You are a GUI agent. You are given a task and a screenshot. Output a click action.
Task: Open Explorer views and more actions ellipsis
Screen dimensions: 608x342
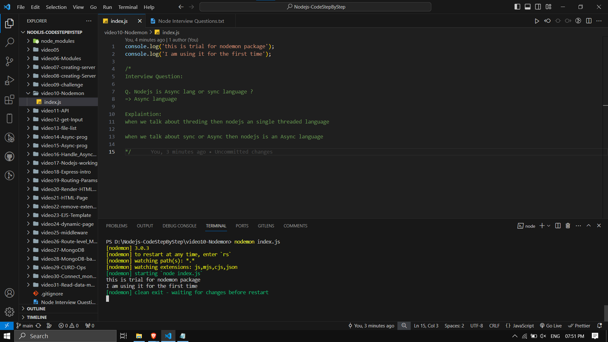point(89,21)
